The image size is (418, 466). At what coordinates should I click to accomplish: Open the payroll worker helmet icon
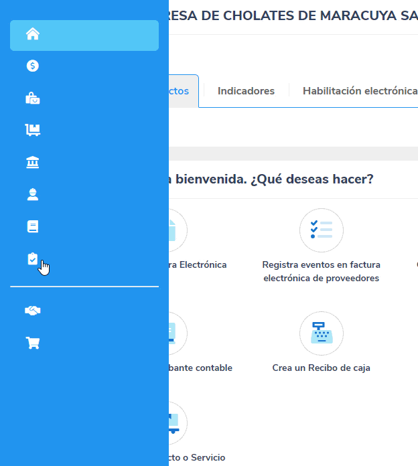33,194
